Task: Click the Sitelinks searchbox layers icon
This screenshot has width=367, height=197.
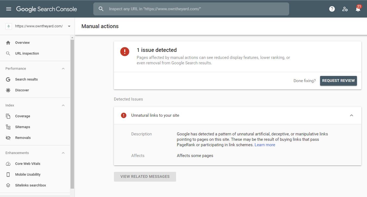Action: pos(8,185)
